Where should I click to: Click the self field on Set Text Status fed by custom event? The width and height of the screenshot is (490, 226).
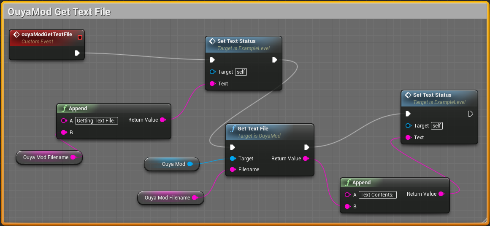point(241,72)
